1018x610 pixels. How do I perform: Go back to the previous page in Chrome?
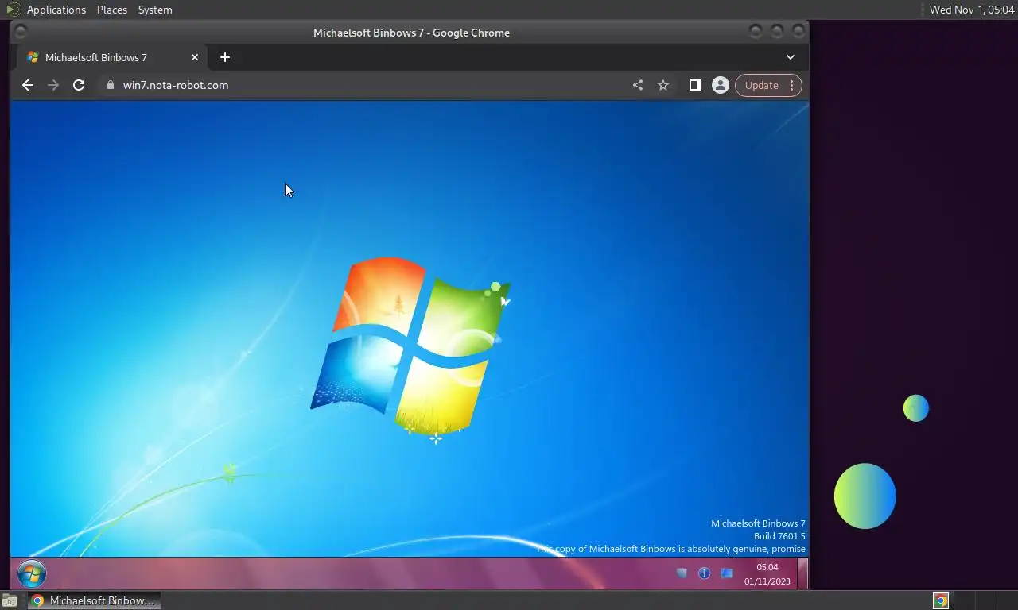coord(28,85)
